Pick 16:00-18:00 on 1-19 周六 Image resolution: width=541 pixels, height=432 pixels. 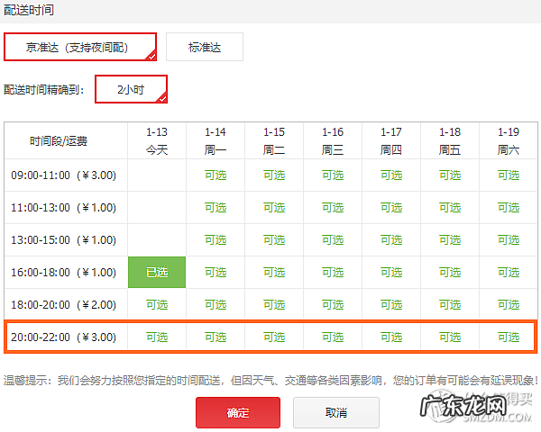pos(509,272)
